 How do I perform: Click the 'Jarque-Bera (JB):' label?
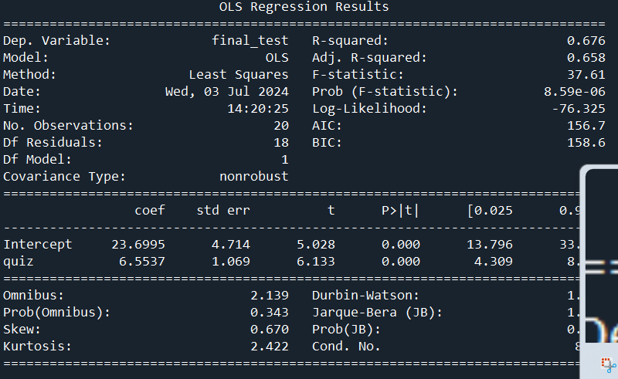pyautogui.click(x=378, y=313)
